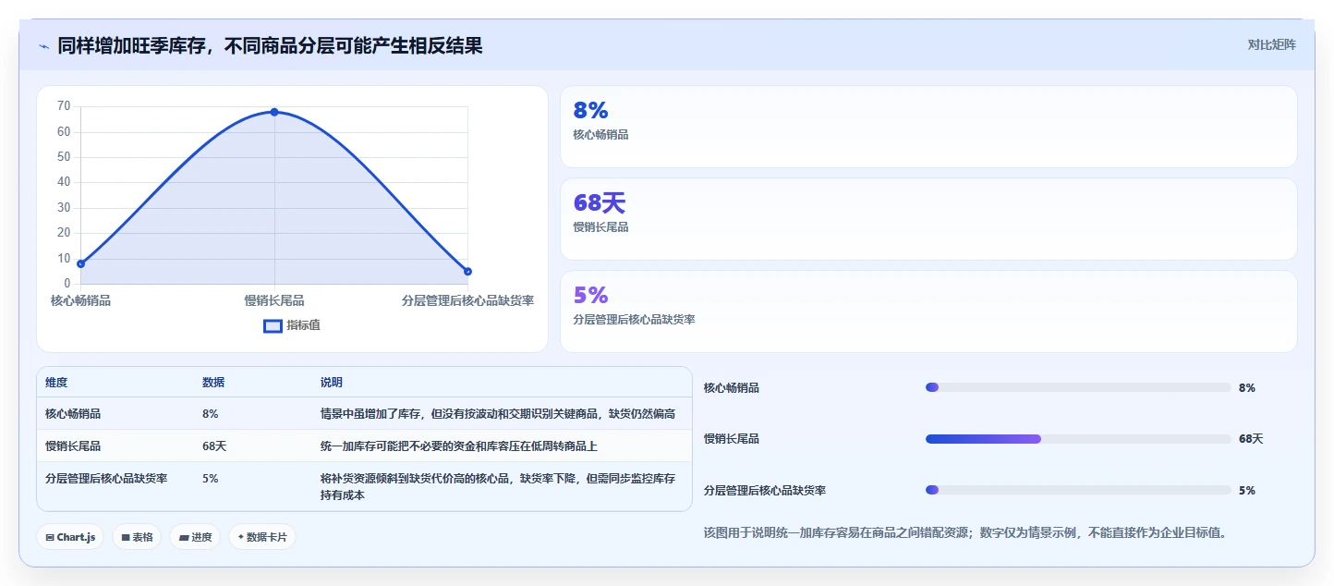
Task: Click the 分层管理后核心品缺货率 progress bar
Action: (x=1078, y=490)
